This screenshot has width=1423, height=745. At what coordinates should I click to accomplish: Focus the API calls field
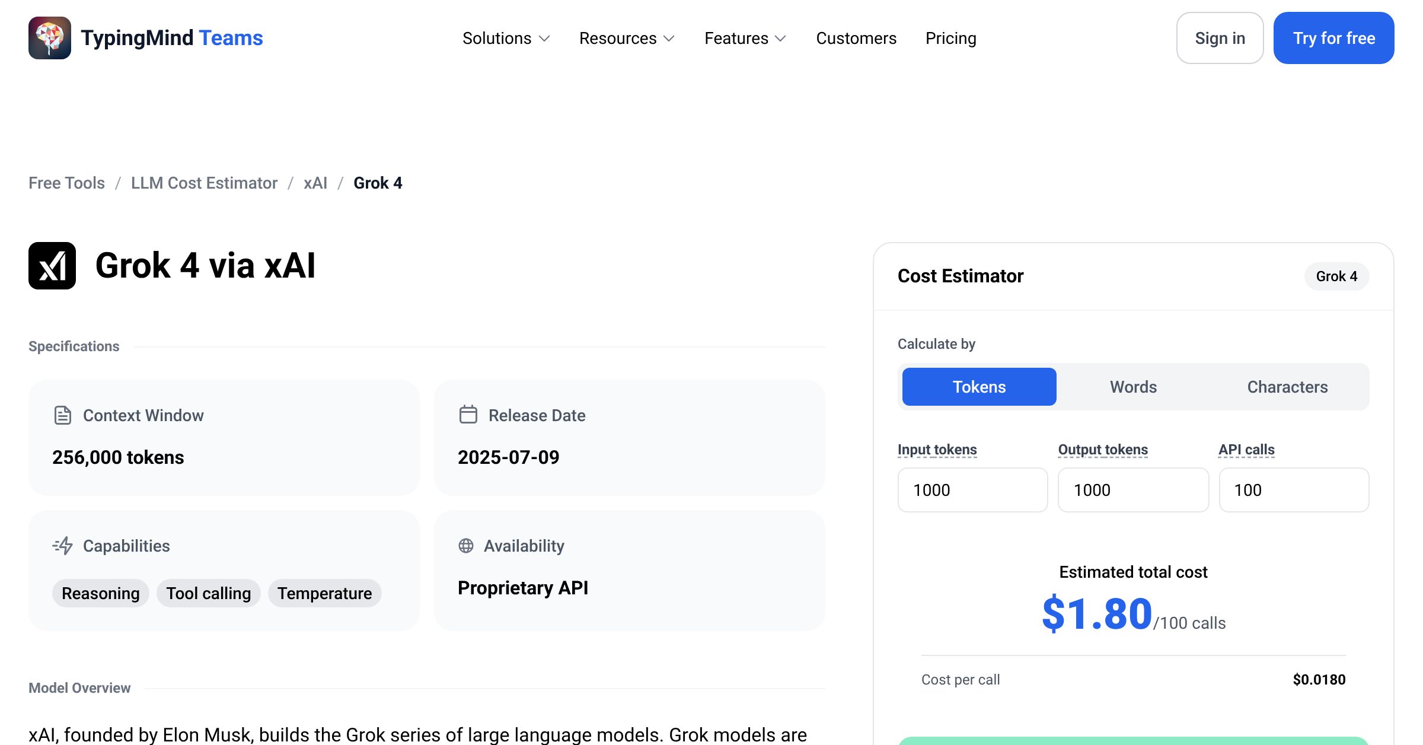pos(1294,490)
